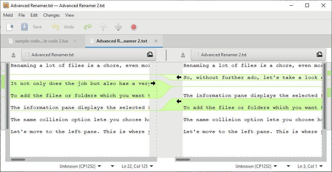Click the Save text label
This screenshot has height=172, width=332.
tap(37, 27)
